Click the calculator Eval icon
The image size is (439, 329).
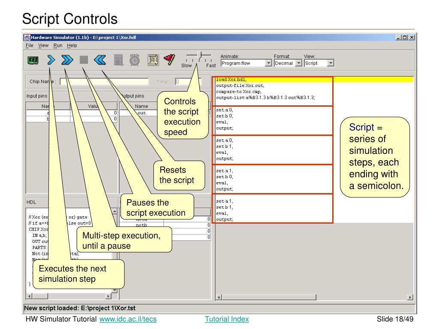(x=118, y=60)
